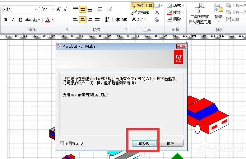Change text direction
Image resolution: width=246 pixels, height=159 pixels.
coord(107,20)
